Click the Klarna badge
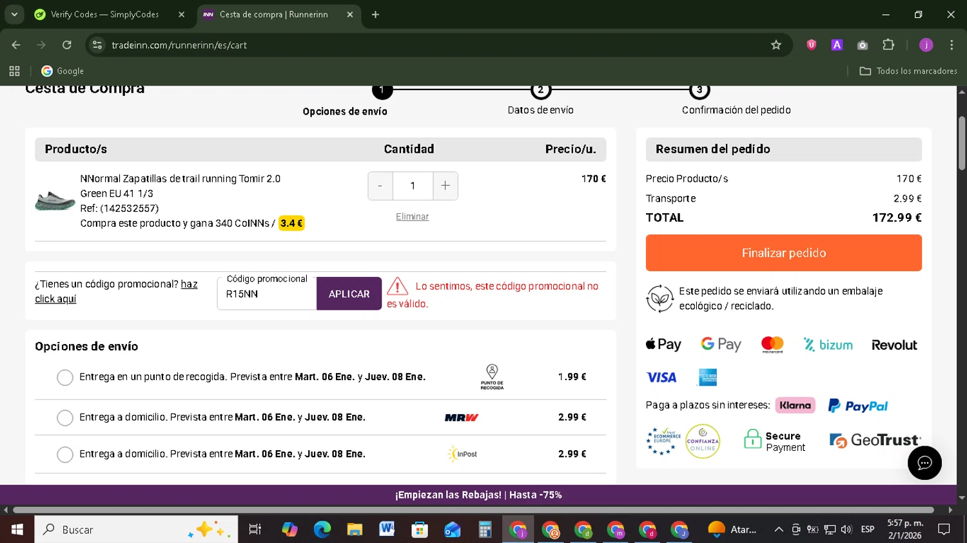Screen dimensions: 967x543 coord(796,405)
